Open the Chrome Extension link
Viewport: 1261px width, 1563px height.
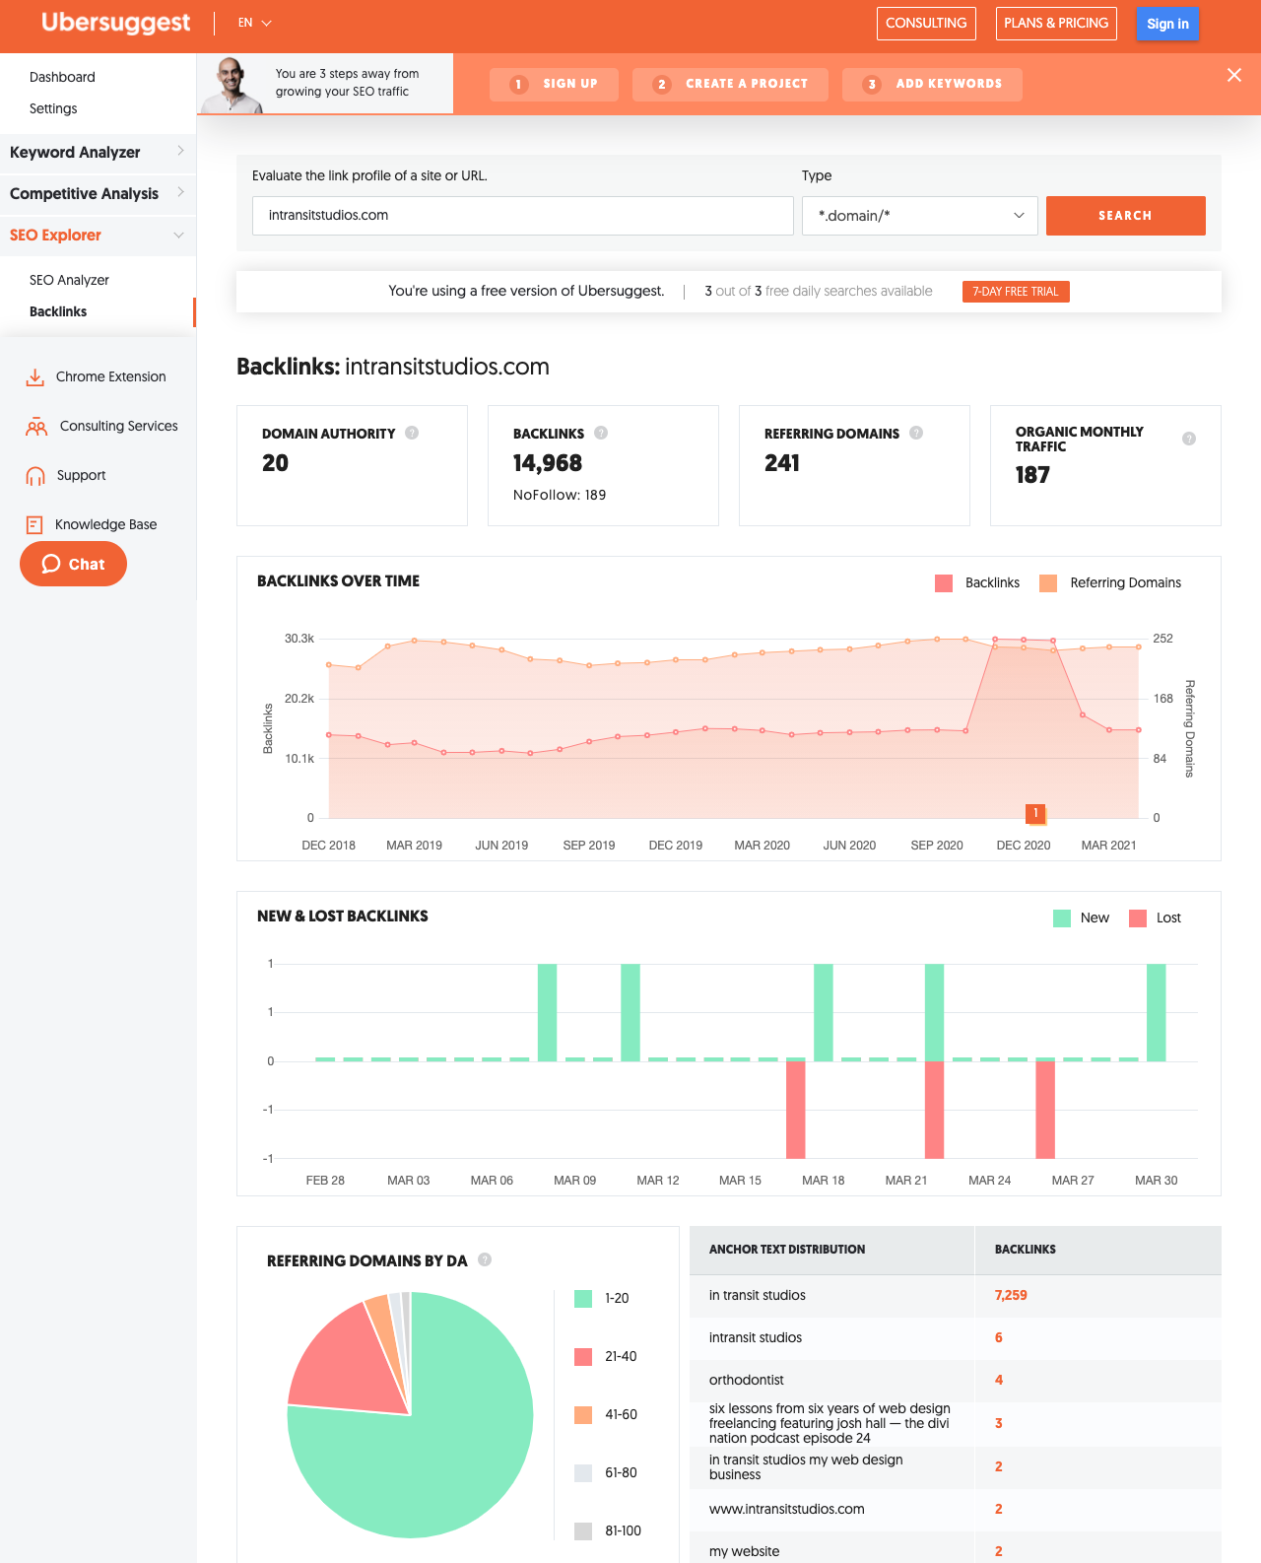(x=111, y=376)
